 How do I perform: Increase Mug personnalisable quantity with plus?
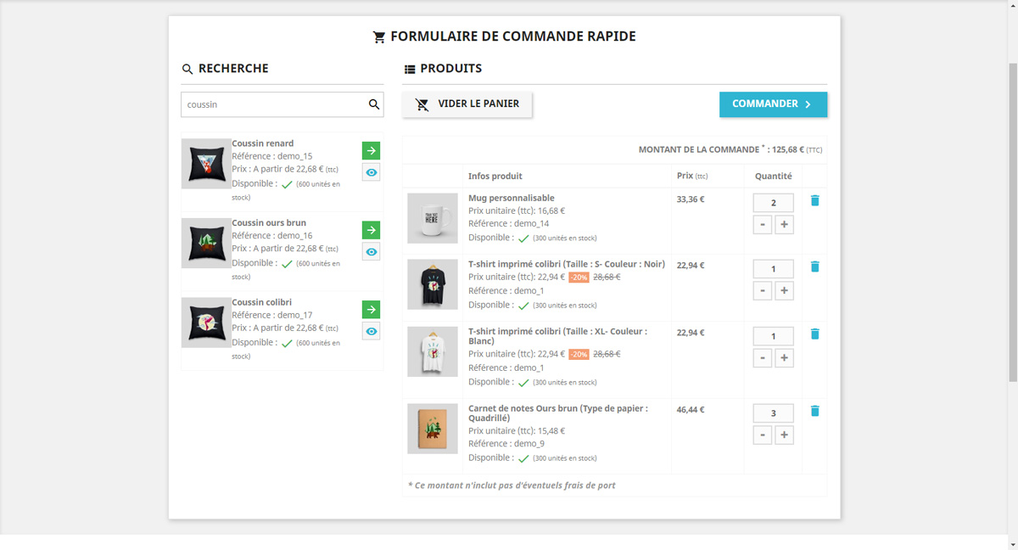(x=784, y=225)
